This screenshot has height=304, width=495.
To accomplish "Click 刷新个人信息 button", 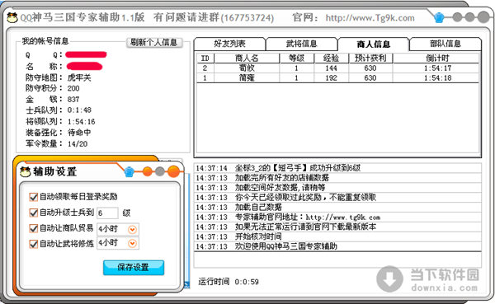I will tap(154, 42).
